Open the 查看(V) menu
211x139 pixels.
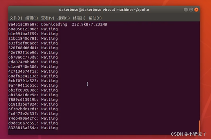click(x=48, y=18)
